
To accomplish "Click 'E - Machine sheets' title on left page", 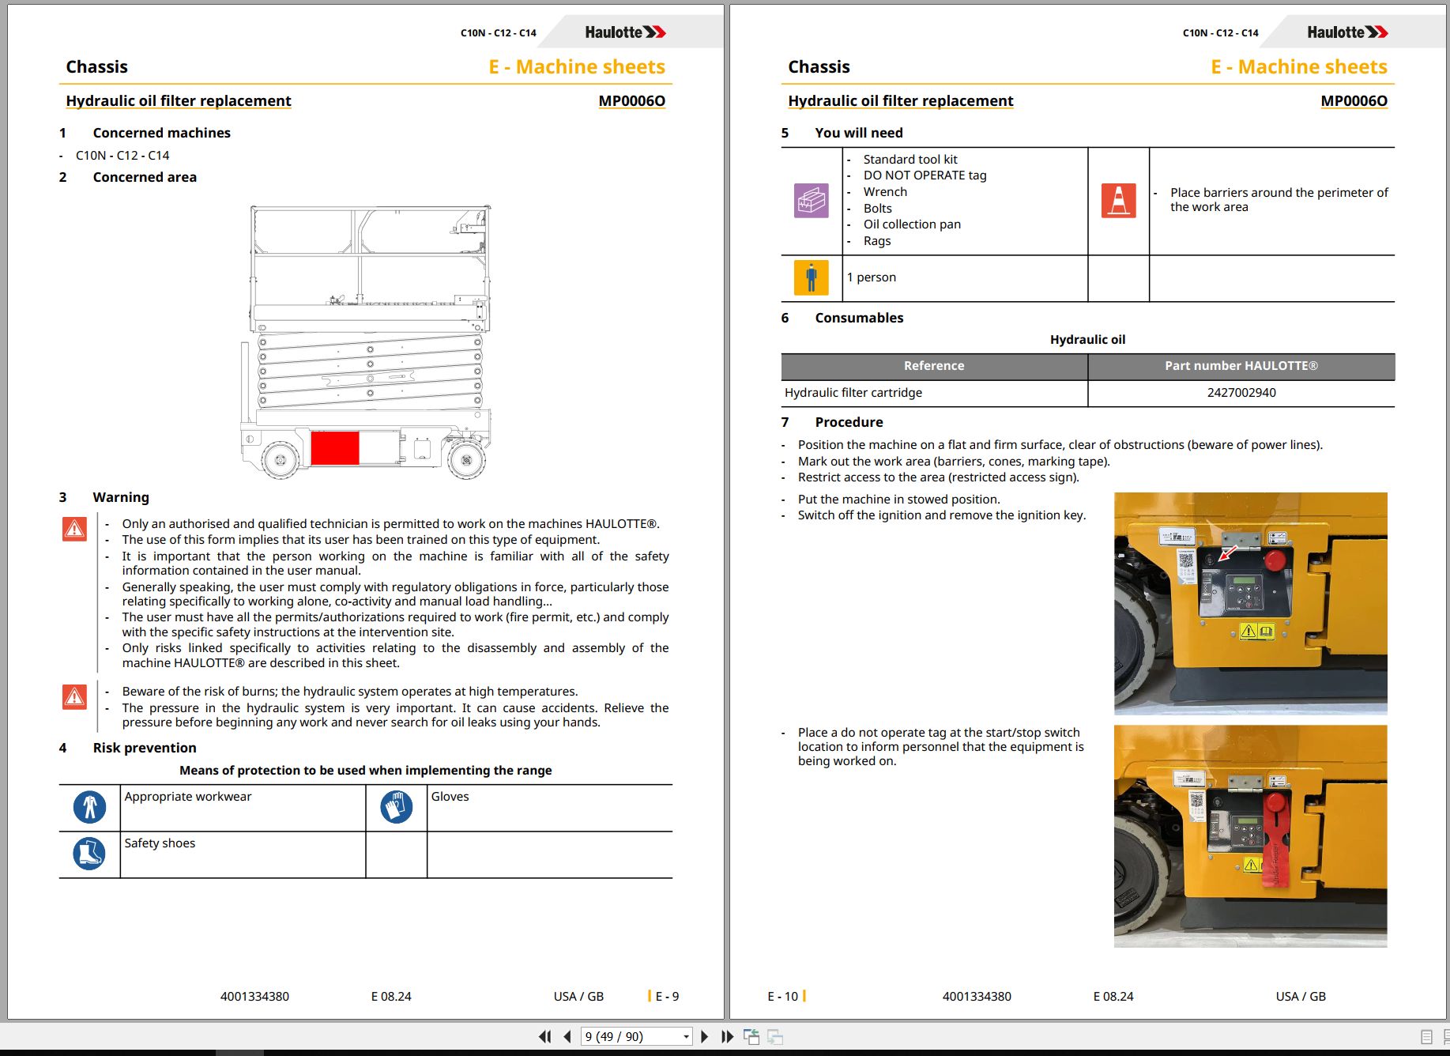I will coord(577,67).
